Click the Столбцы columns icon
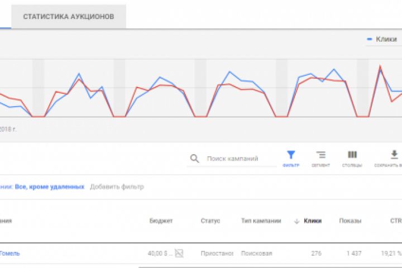 pos(352,155)
